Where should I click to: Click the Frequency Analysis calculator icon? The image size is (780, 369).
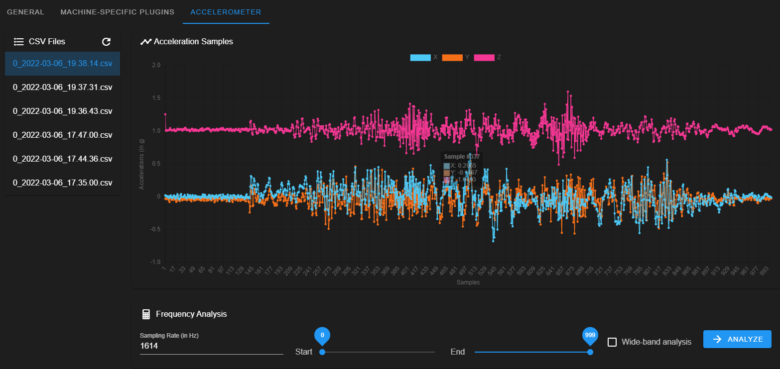(x=146, y=314)
